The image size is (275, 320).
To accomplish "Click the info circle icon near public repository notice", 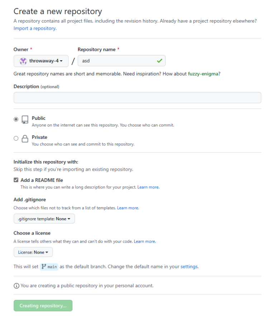I will [x=16, y=286].
